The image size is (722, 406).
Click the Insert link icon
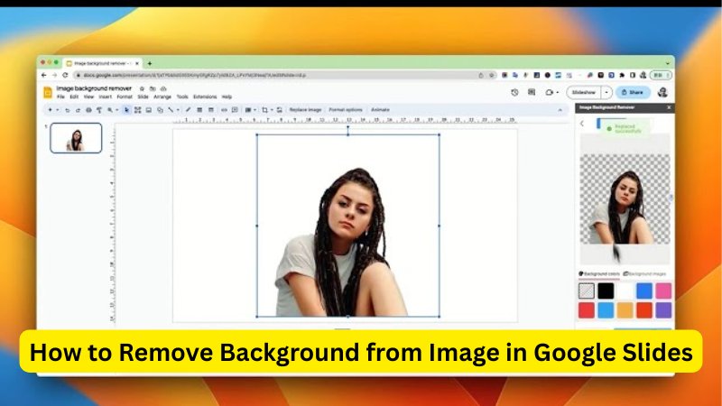[x=224, y=110]
